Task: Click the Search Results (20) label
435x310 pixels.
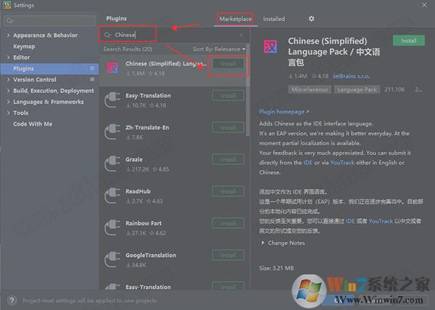Action: tap(128, 49)
